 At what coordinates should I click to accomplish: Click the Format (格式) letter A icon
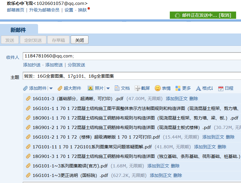click(198, 88)
